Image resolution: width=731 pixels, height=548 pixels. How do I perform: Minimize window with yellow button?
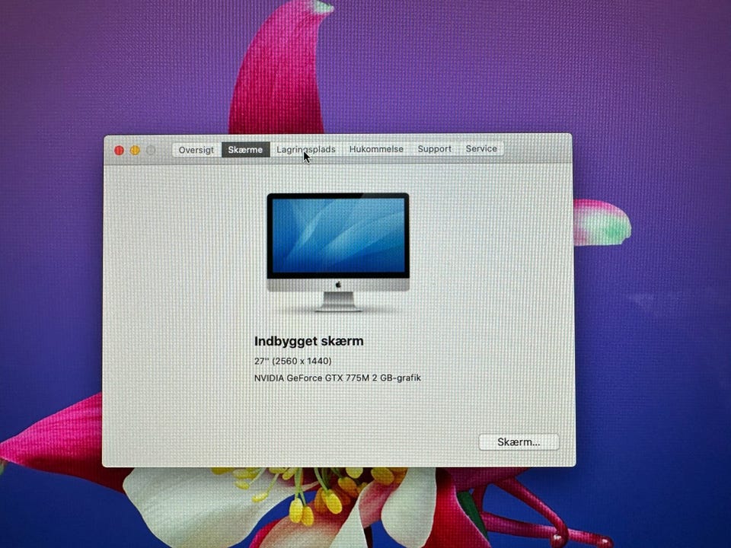(135, 150)
